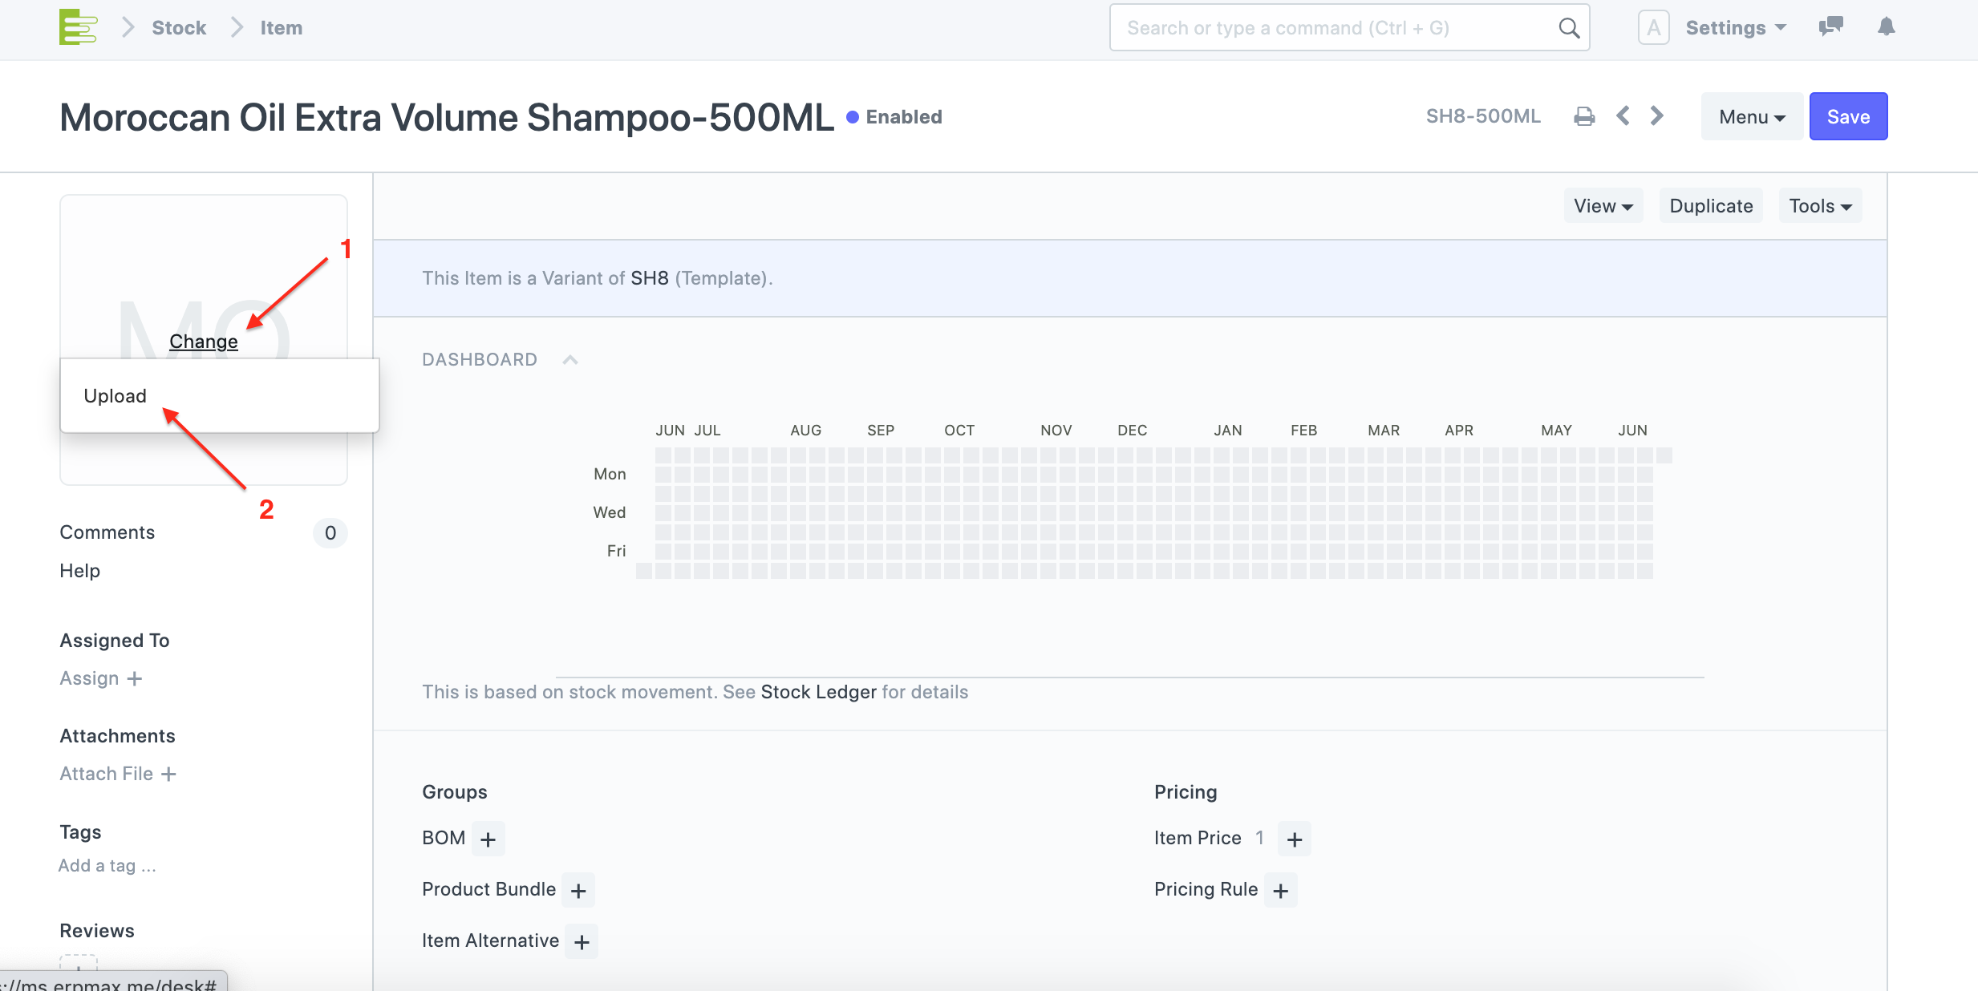
Task: Open the View dropdown
Action: click(x=1603, y=206)
